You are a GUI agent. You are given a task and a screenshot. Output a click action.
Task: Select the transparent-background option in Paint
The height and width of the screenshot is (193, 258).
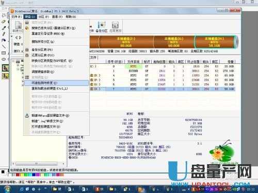[x=5, y=76]
